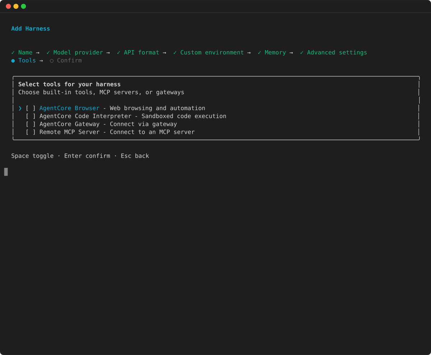Screen dimensions: 431x355
Task: Click the Esc back hint
Action: click(135, 156)
